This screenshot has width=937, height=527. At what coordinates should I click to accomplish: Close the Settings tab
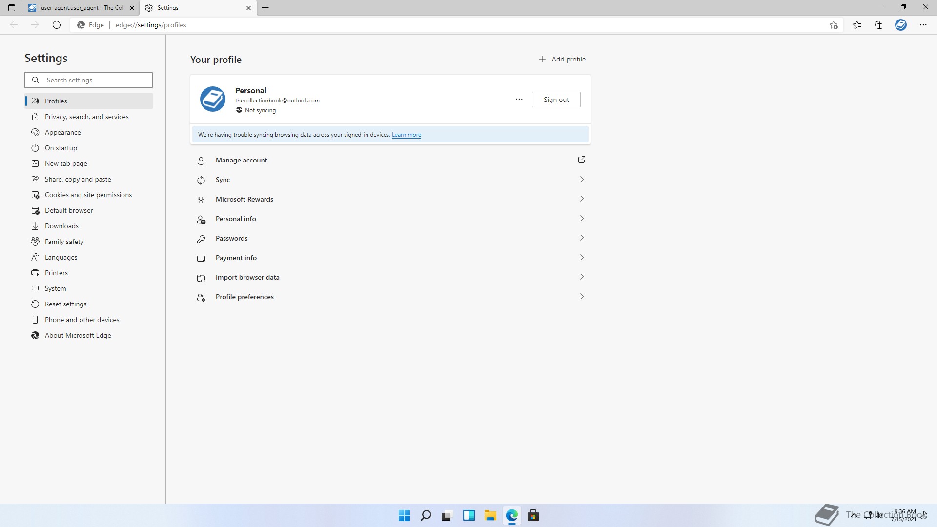pyautogui.click(x=248, y=8)
